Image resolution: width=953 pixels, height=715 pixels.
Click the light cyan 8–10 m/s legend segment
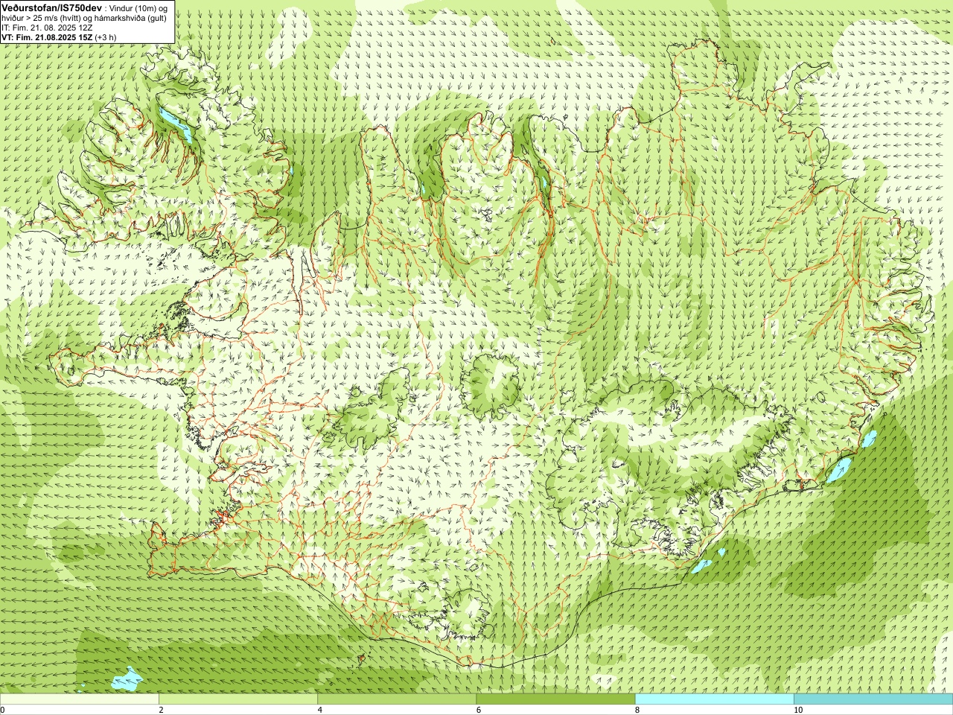point(715,699)
